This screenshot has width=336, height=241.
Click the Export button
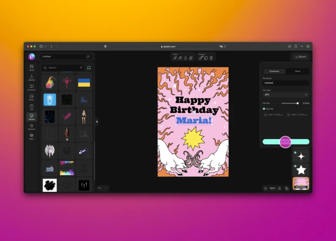pyautogui.click(x=300, y=56)
